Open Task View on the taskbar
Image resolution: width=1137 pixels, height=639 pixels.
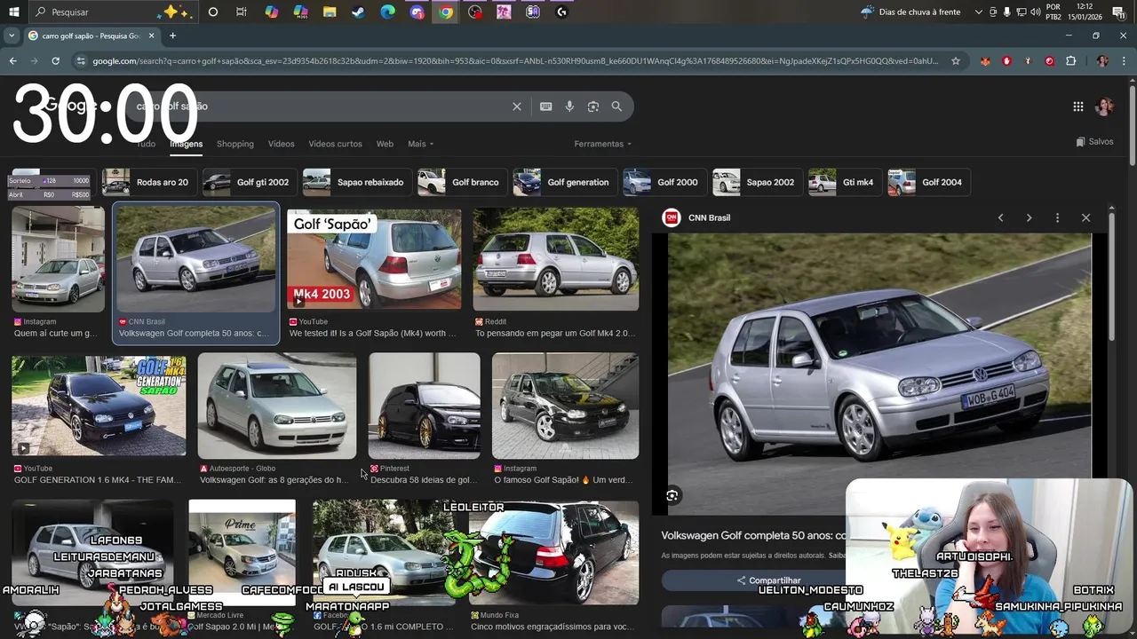pyautogui.click(x=242, y=12)
